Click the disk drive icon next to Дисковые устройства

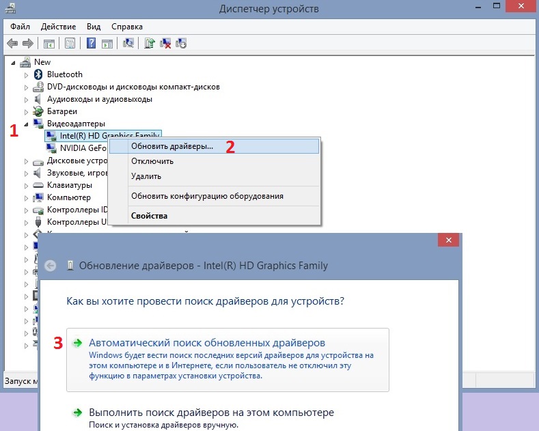[38, 161]
